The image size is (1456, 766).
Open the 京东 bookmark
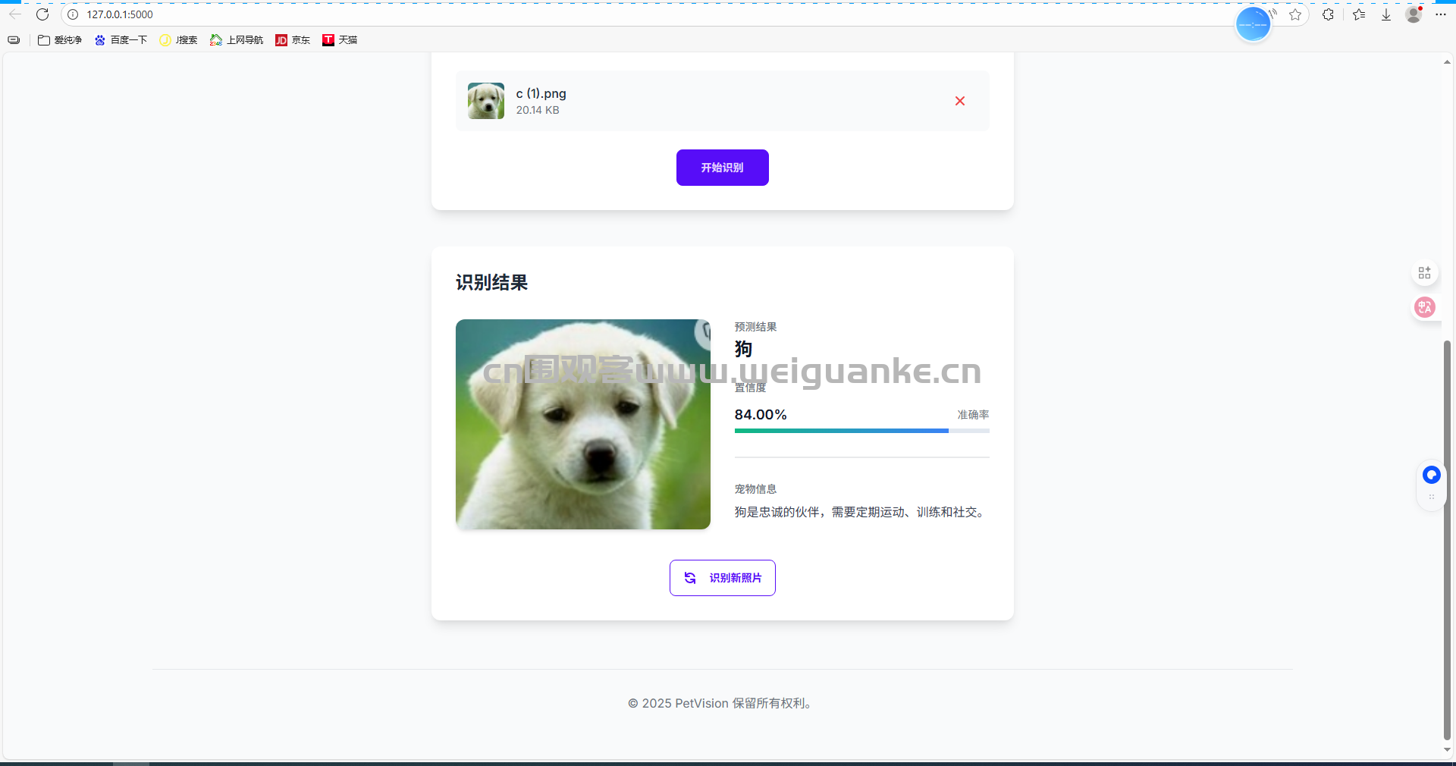[293, 40]
